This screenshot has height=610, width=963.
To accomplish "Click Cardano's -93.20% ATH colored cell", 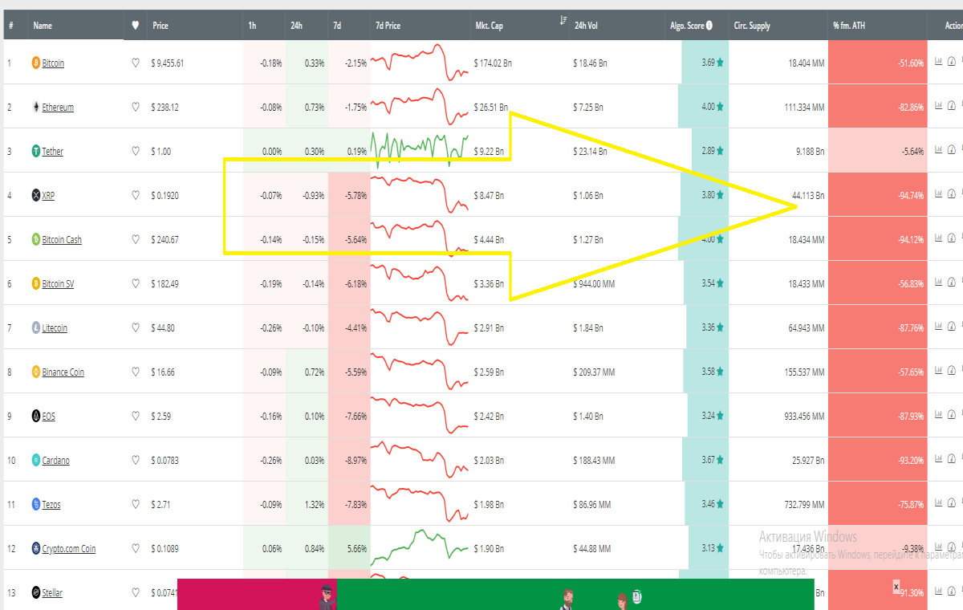I will point(877,460).
